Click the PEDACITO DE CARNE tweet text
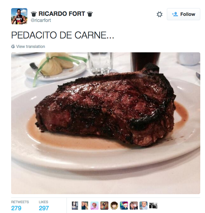The image size is (205, 213). 62,35
